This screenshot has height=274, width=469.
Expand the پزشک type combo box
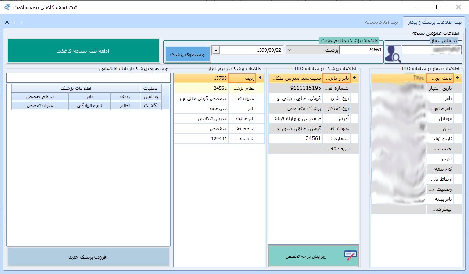289,50
